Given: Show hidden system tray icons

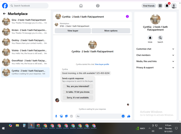Looking at the screenshot, I should 150,128.
